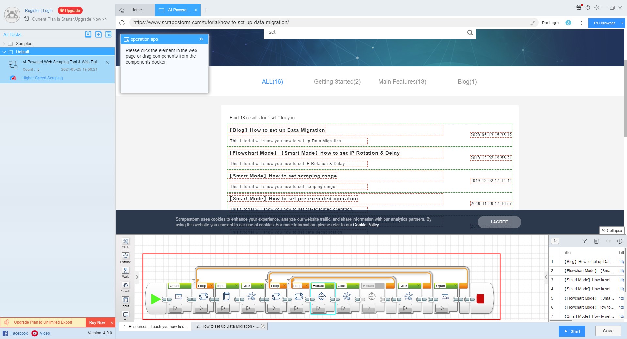The height and width of the screenshot is (339, 627).
Task: Remove the Input step with its X
Action: [237, 286]
